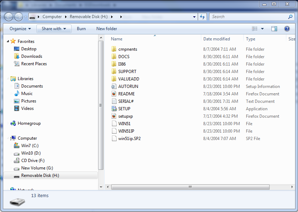298x212 pixels.
Task: Select the win51ip.SP2 file icon
Action: (114, 138)
